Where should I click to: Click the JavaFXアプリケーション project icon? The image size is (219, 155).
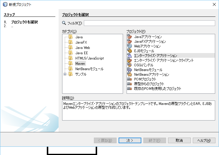point(130,41)
